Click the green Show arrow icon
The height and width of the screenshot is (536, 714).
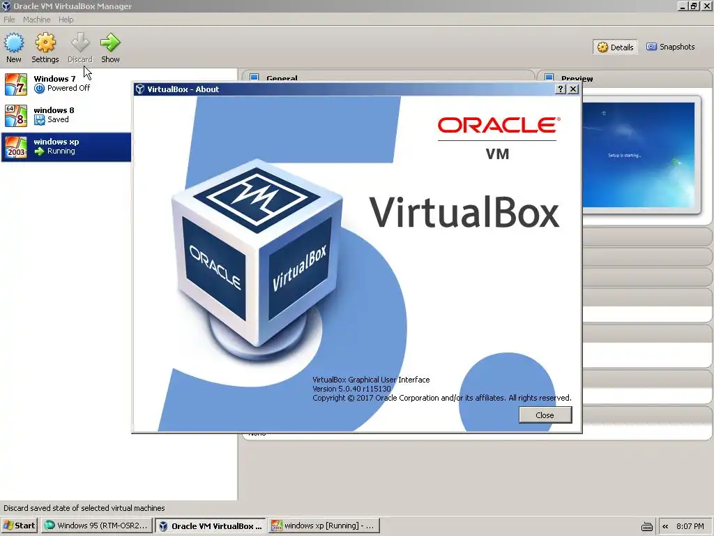[110, 43]
